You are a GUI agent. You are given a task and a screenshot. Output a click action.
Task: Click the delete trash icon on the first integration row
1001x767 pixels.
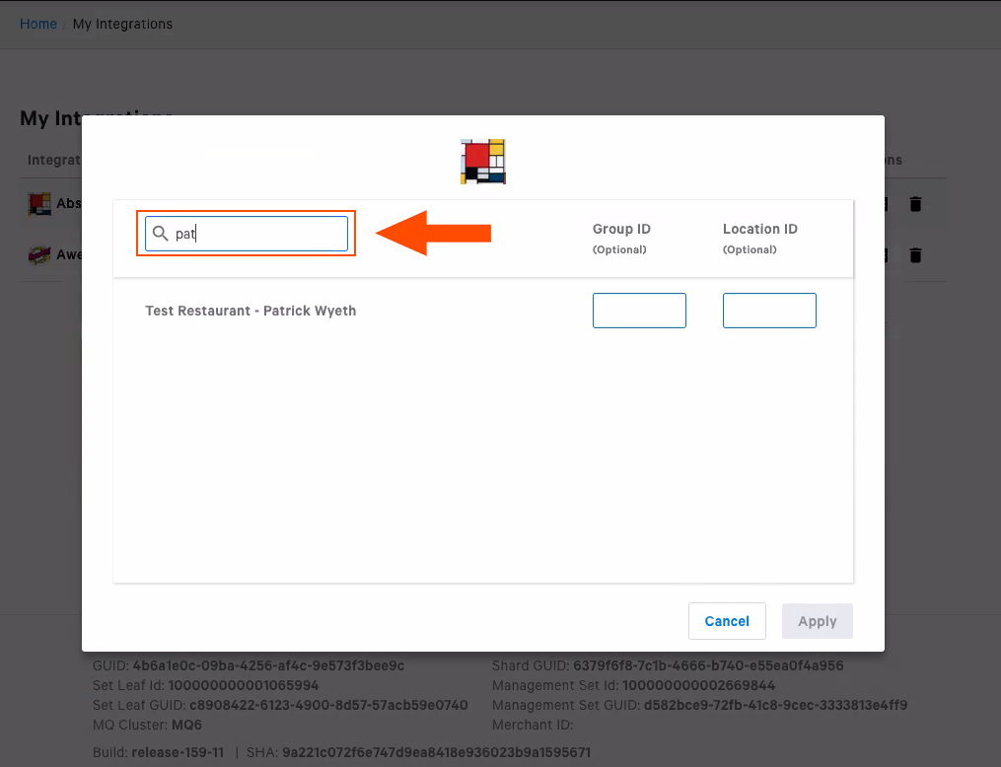click(x=915, y=203)
